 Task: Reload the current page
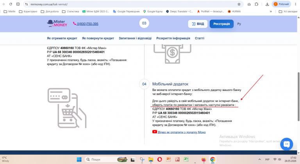(11, 4)
